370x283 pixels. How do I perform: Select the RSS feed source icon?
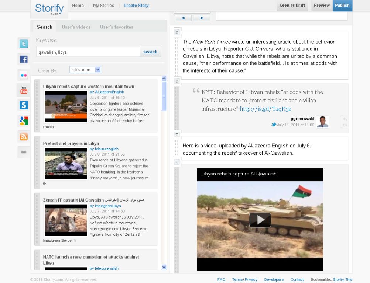pyautogui.click(x=24, y=137)
